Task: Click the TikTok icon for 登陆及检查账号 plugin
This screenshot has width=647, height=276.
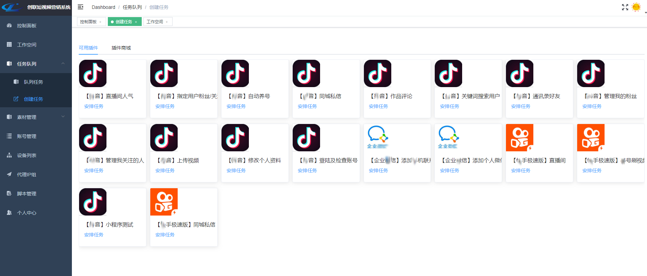Action: [306, 138]
